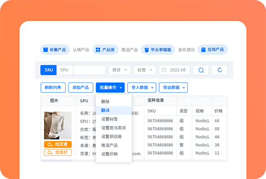Image resolution: width=266 pixels, height=179 pixels.
Task: Click the 采集产品 collect product icon
Action: 45,50
